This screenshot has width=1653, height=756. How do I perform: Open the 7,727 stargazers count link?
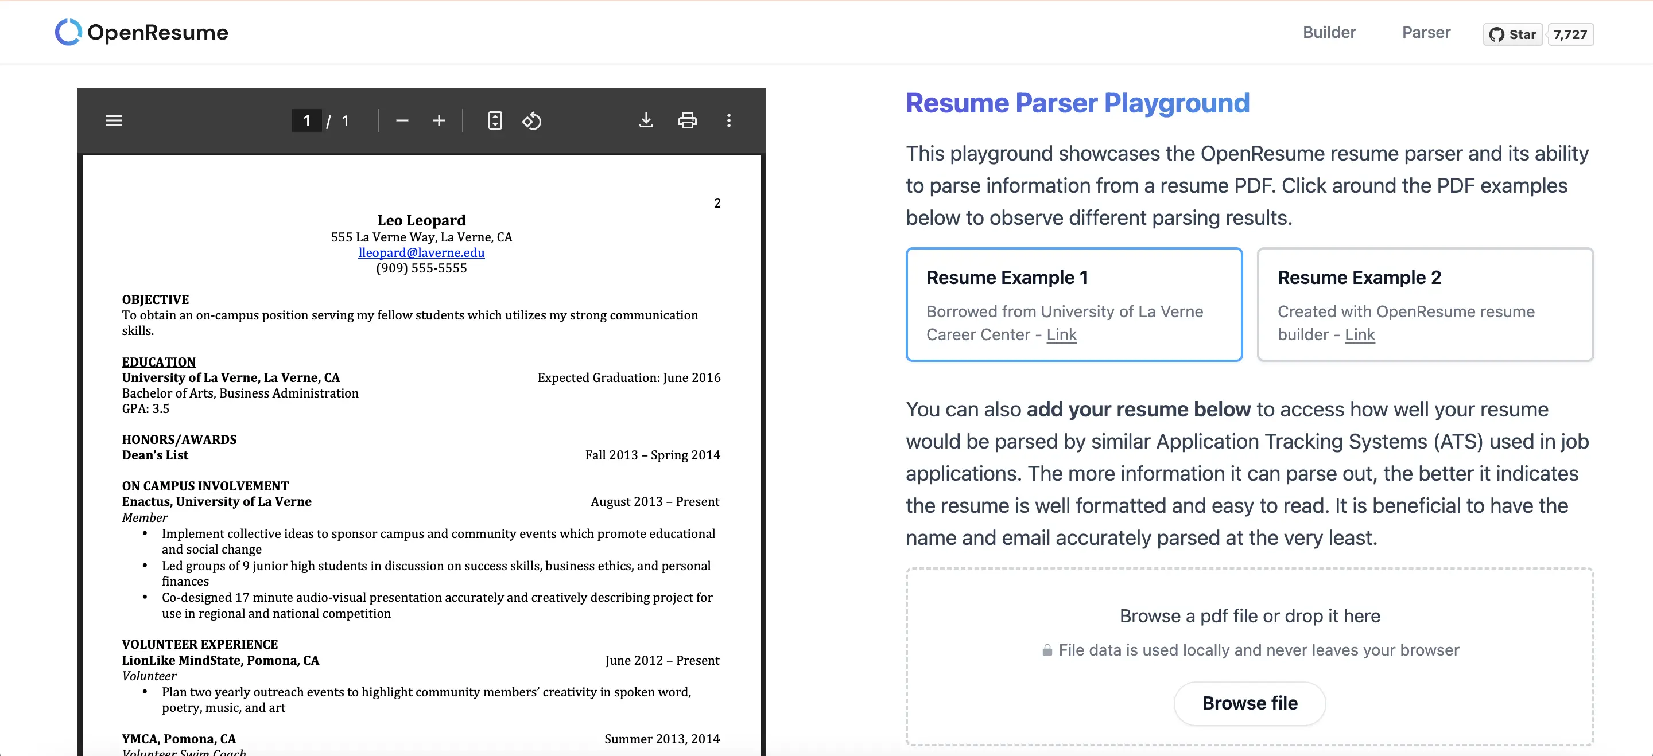(1570, 34)
